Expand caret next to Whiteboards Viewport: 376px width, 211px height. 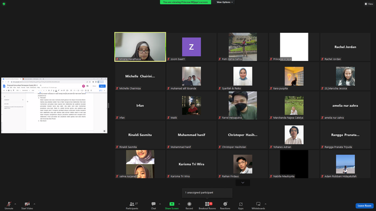pos(266,204)
